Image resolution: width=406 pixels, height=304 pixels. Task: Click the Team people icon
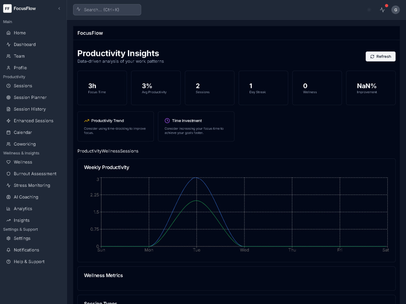(9, 56)
